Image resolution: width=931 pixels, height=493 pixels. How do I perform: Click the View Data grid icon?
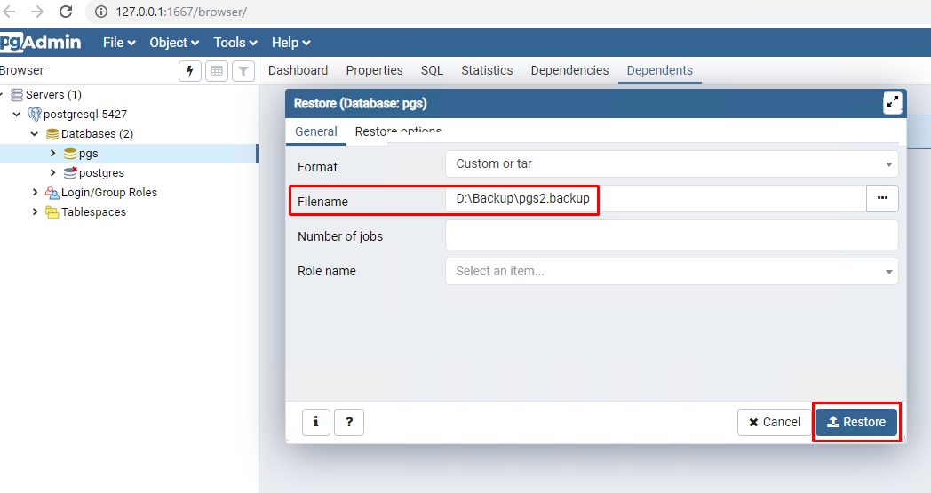click(216, 71)
